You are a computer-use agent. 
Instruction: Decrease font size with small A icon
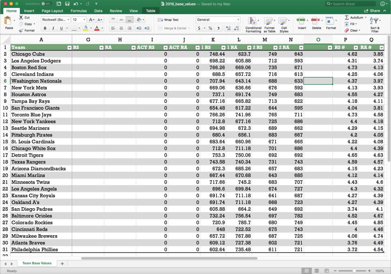pyautogui.click(x=100, y=20)
